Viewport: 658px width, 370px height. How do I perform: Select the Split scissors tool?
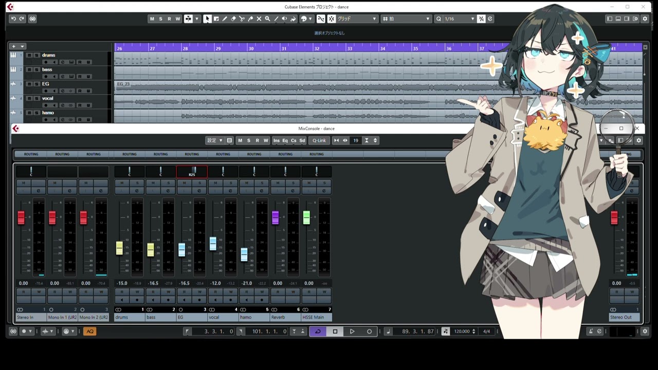242,19
